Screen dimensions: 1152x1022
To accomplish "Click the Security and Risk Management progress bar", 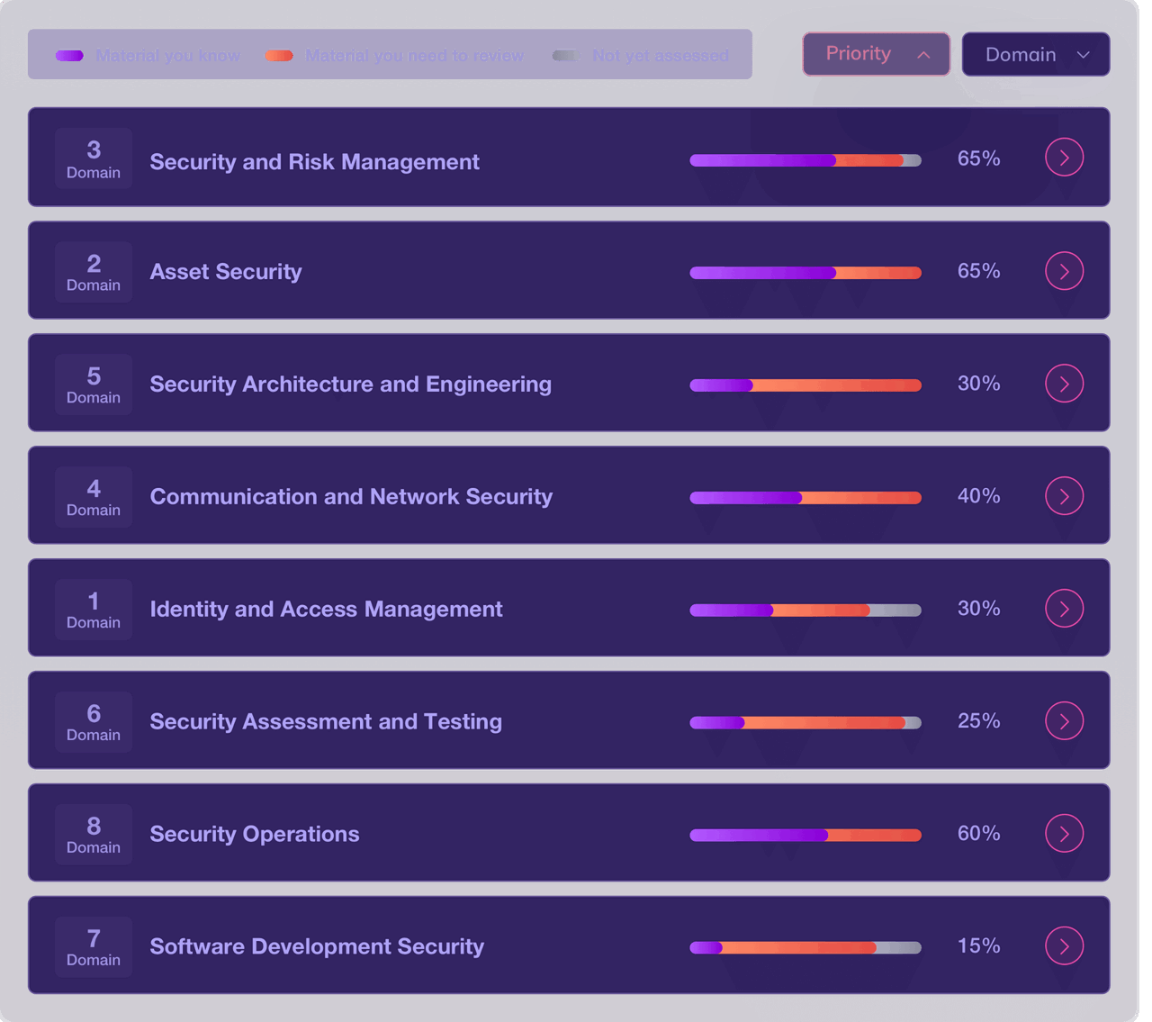I will pos(805,160).
